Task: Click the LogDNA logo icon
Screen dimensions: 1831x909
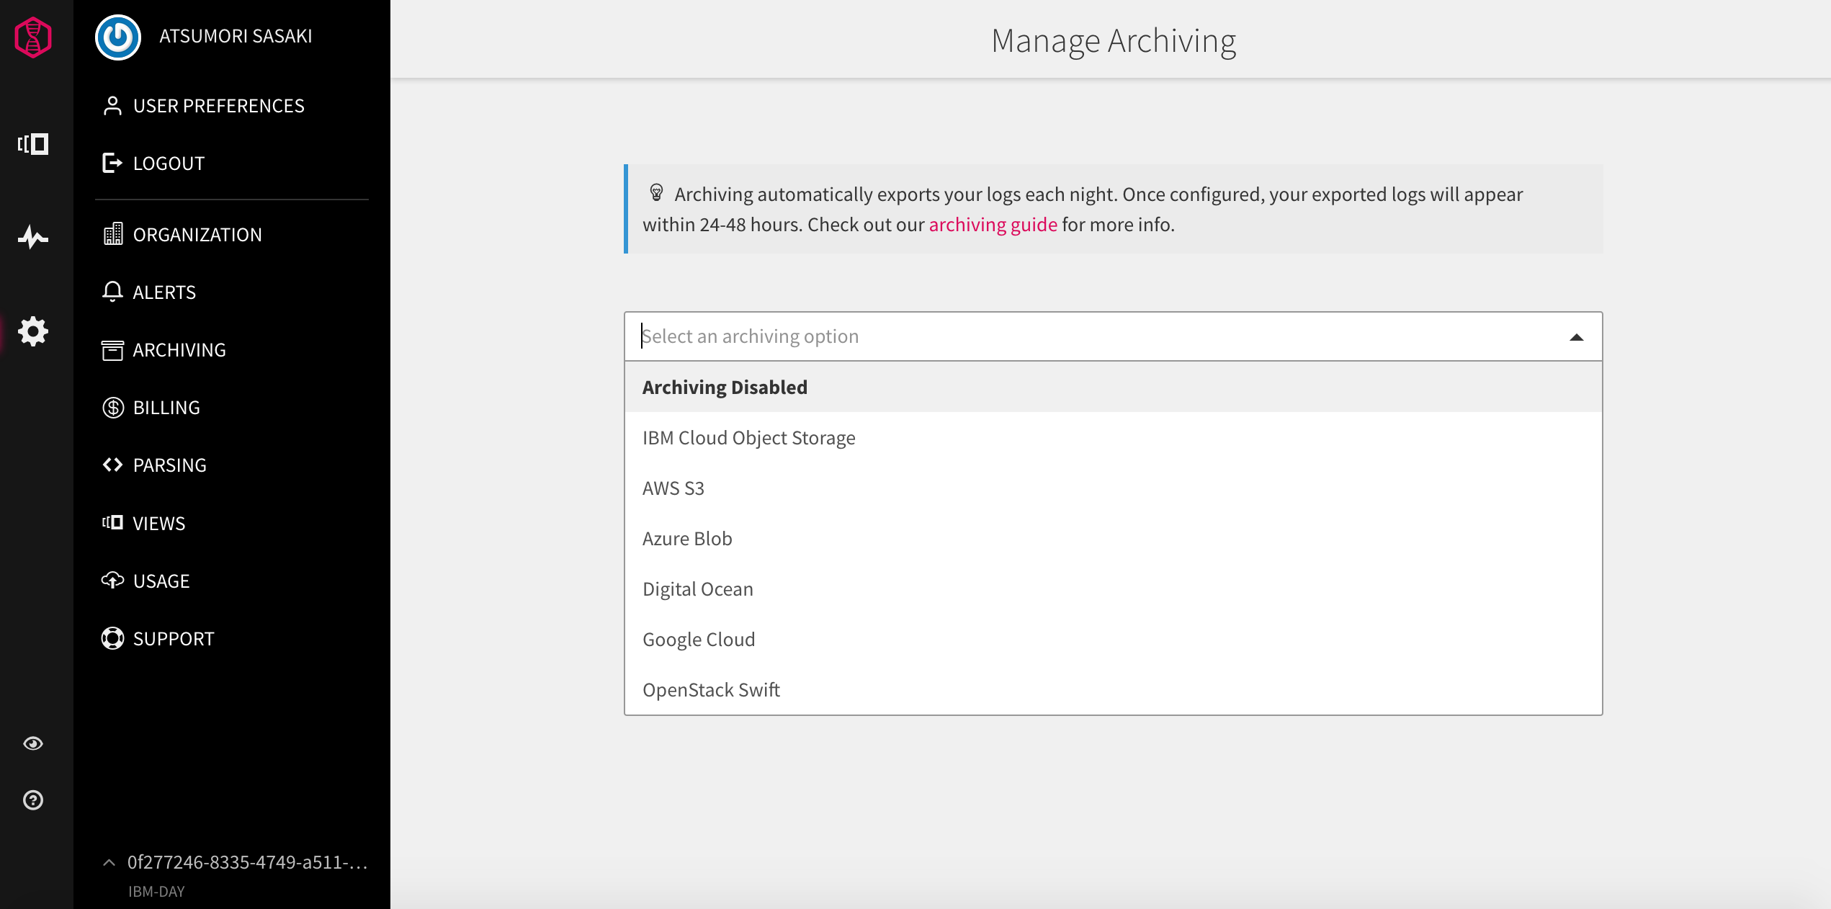Action: coord(33,37)
